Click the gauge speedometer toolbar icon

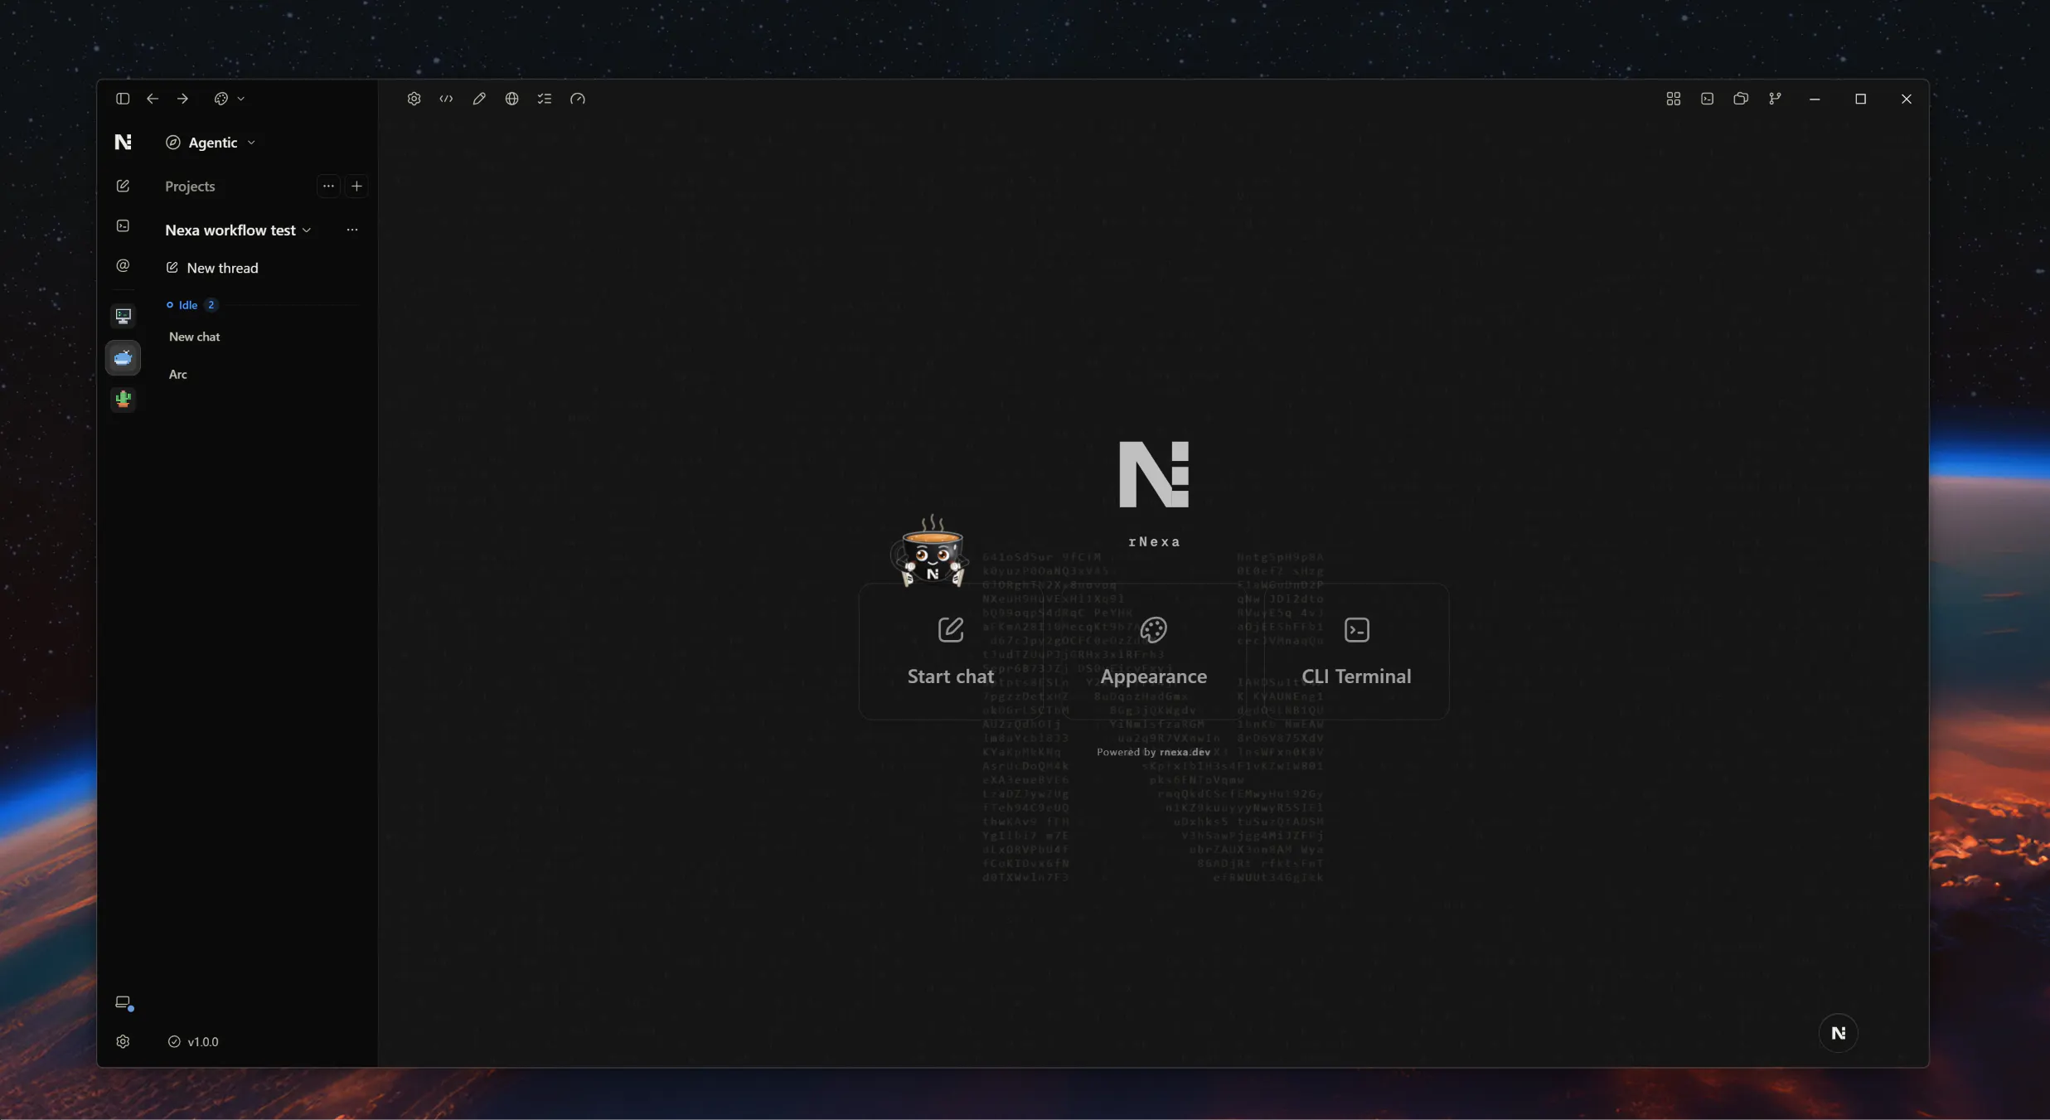click(x=578, y=99)
